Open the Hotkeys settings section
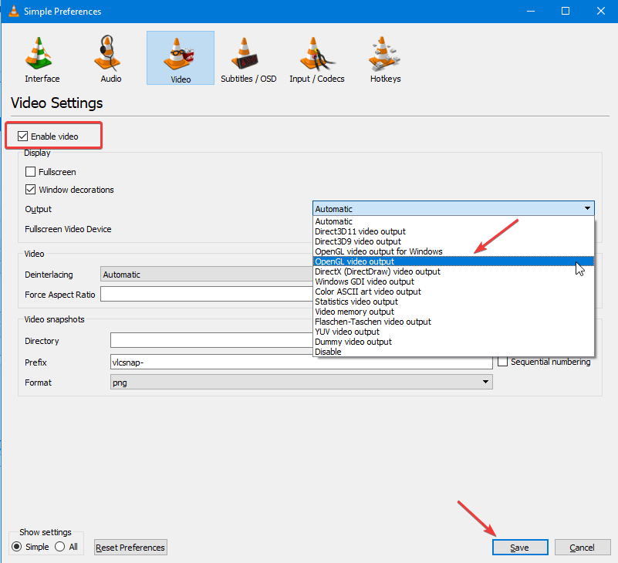 click(384, 58)
